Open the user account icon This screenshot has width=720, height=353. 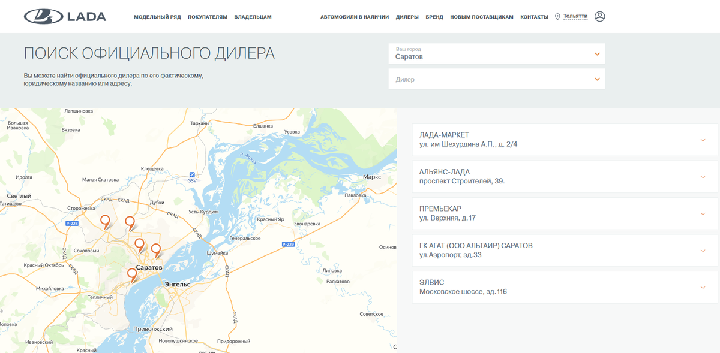point(599,16)
